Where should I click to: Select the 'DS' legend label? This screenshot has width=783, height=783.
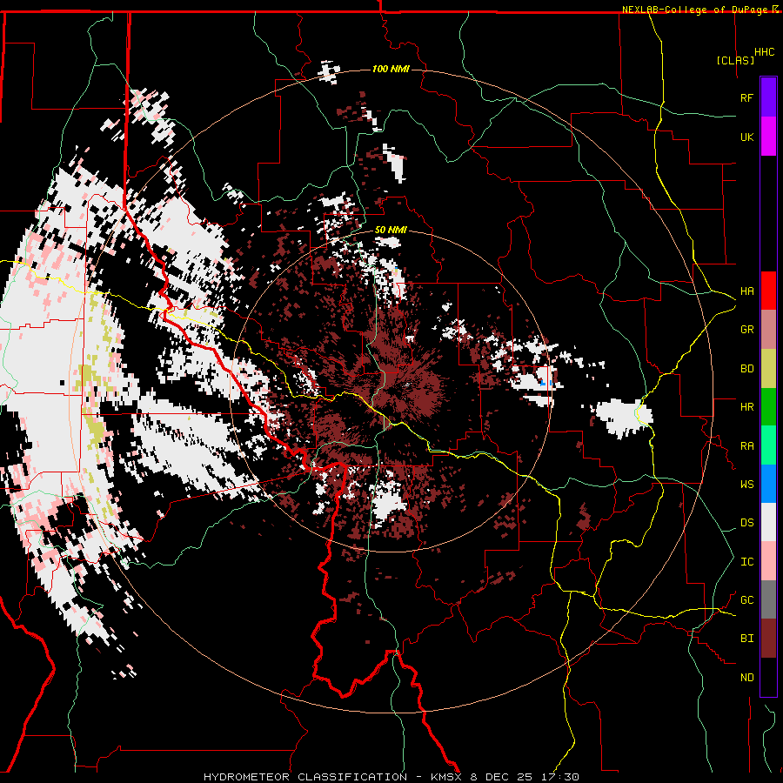(x=746, y=523)
